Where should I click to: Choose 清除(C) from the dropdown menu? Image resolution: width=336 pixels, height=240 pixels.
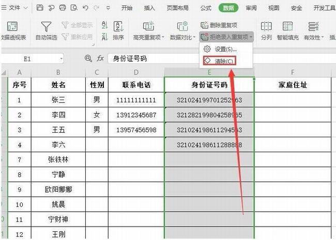click(x=220, y=61)
